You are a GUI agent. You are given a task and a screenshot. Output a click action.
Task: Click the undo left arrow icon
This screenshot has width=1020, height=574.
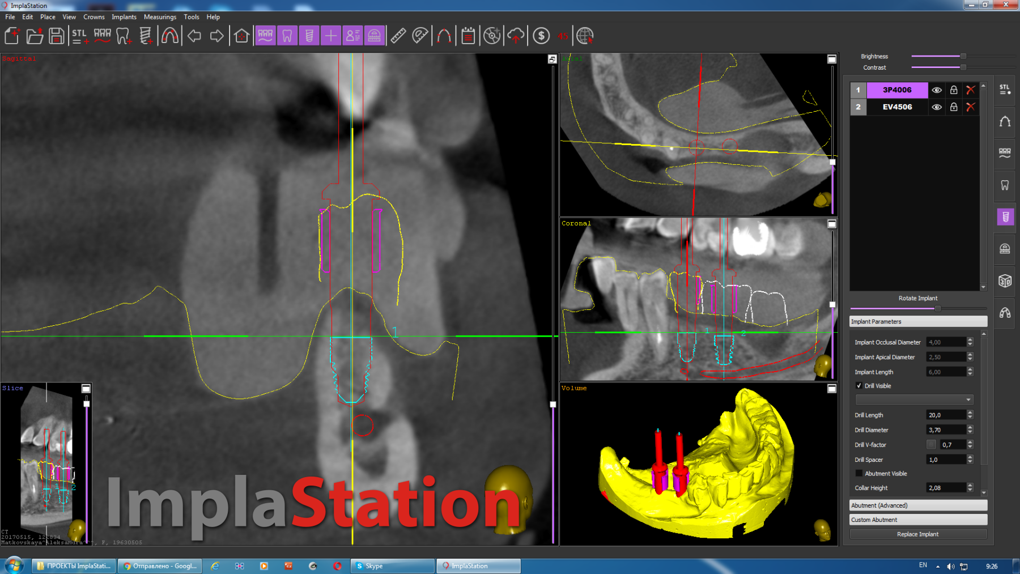click(194, 36)
